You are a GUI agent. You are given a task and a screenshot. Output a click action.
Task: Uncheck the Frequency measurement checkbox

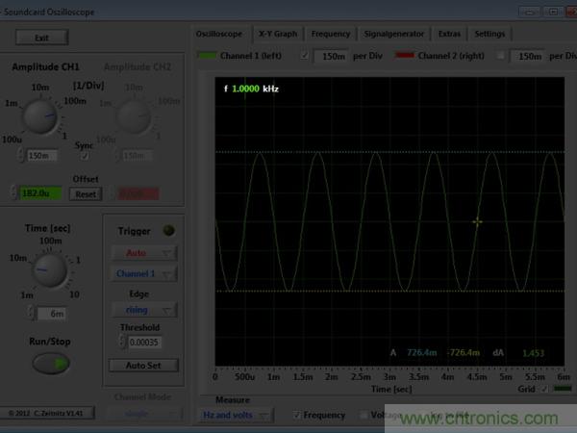click(297, 415)
